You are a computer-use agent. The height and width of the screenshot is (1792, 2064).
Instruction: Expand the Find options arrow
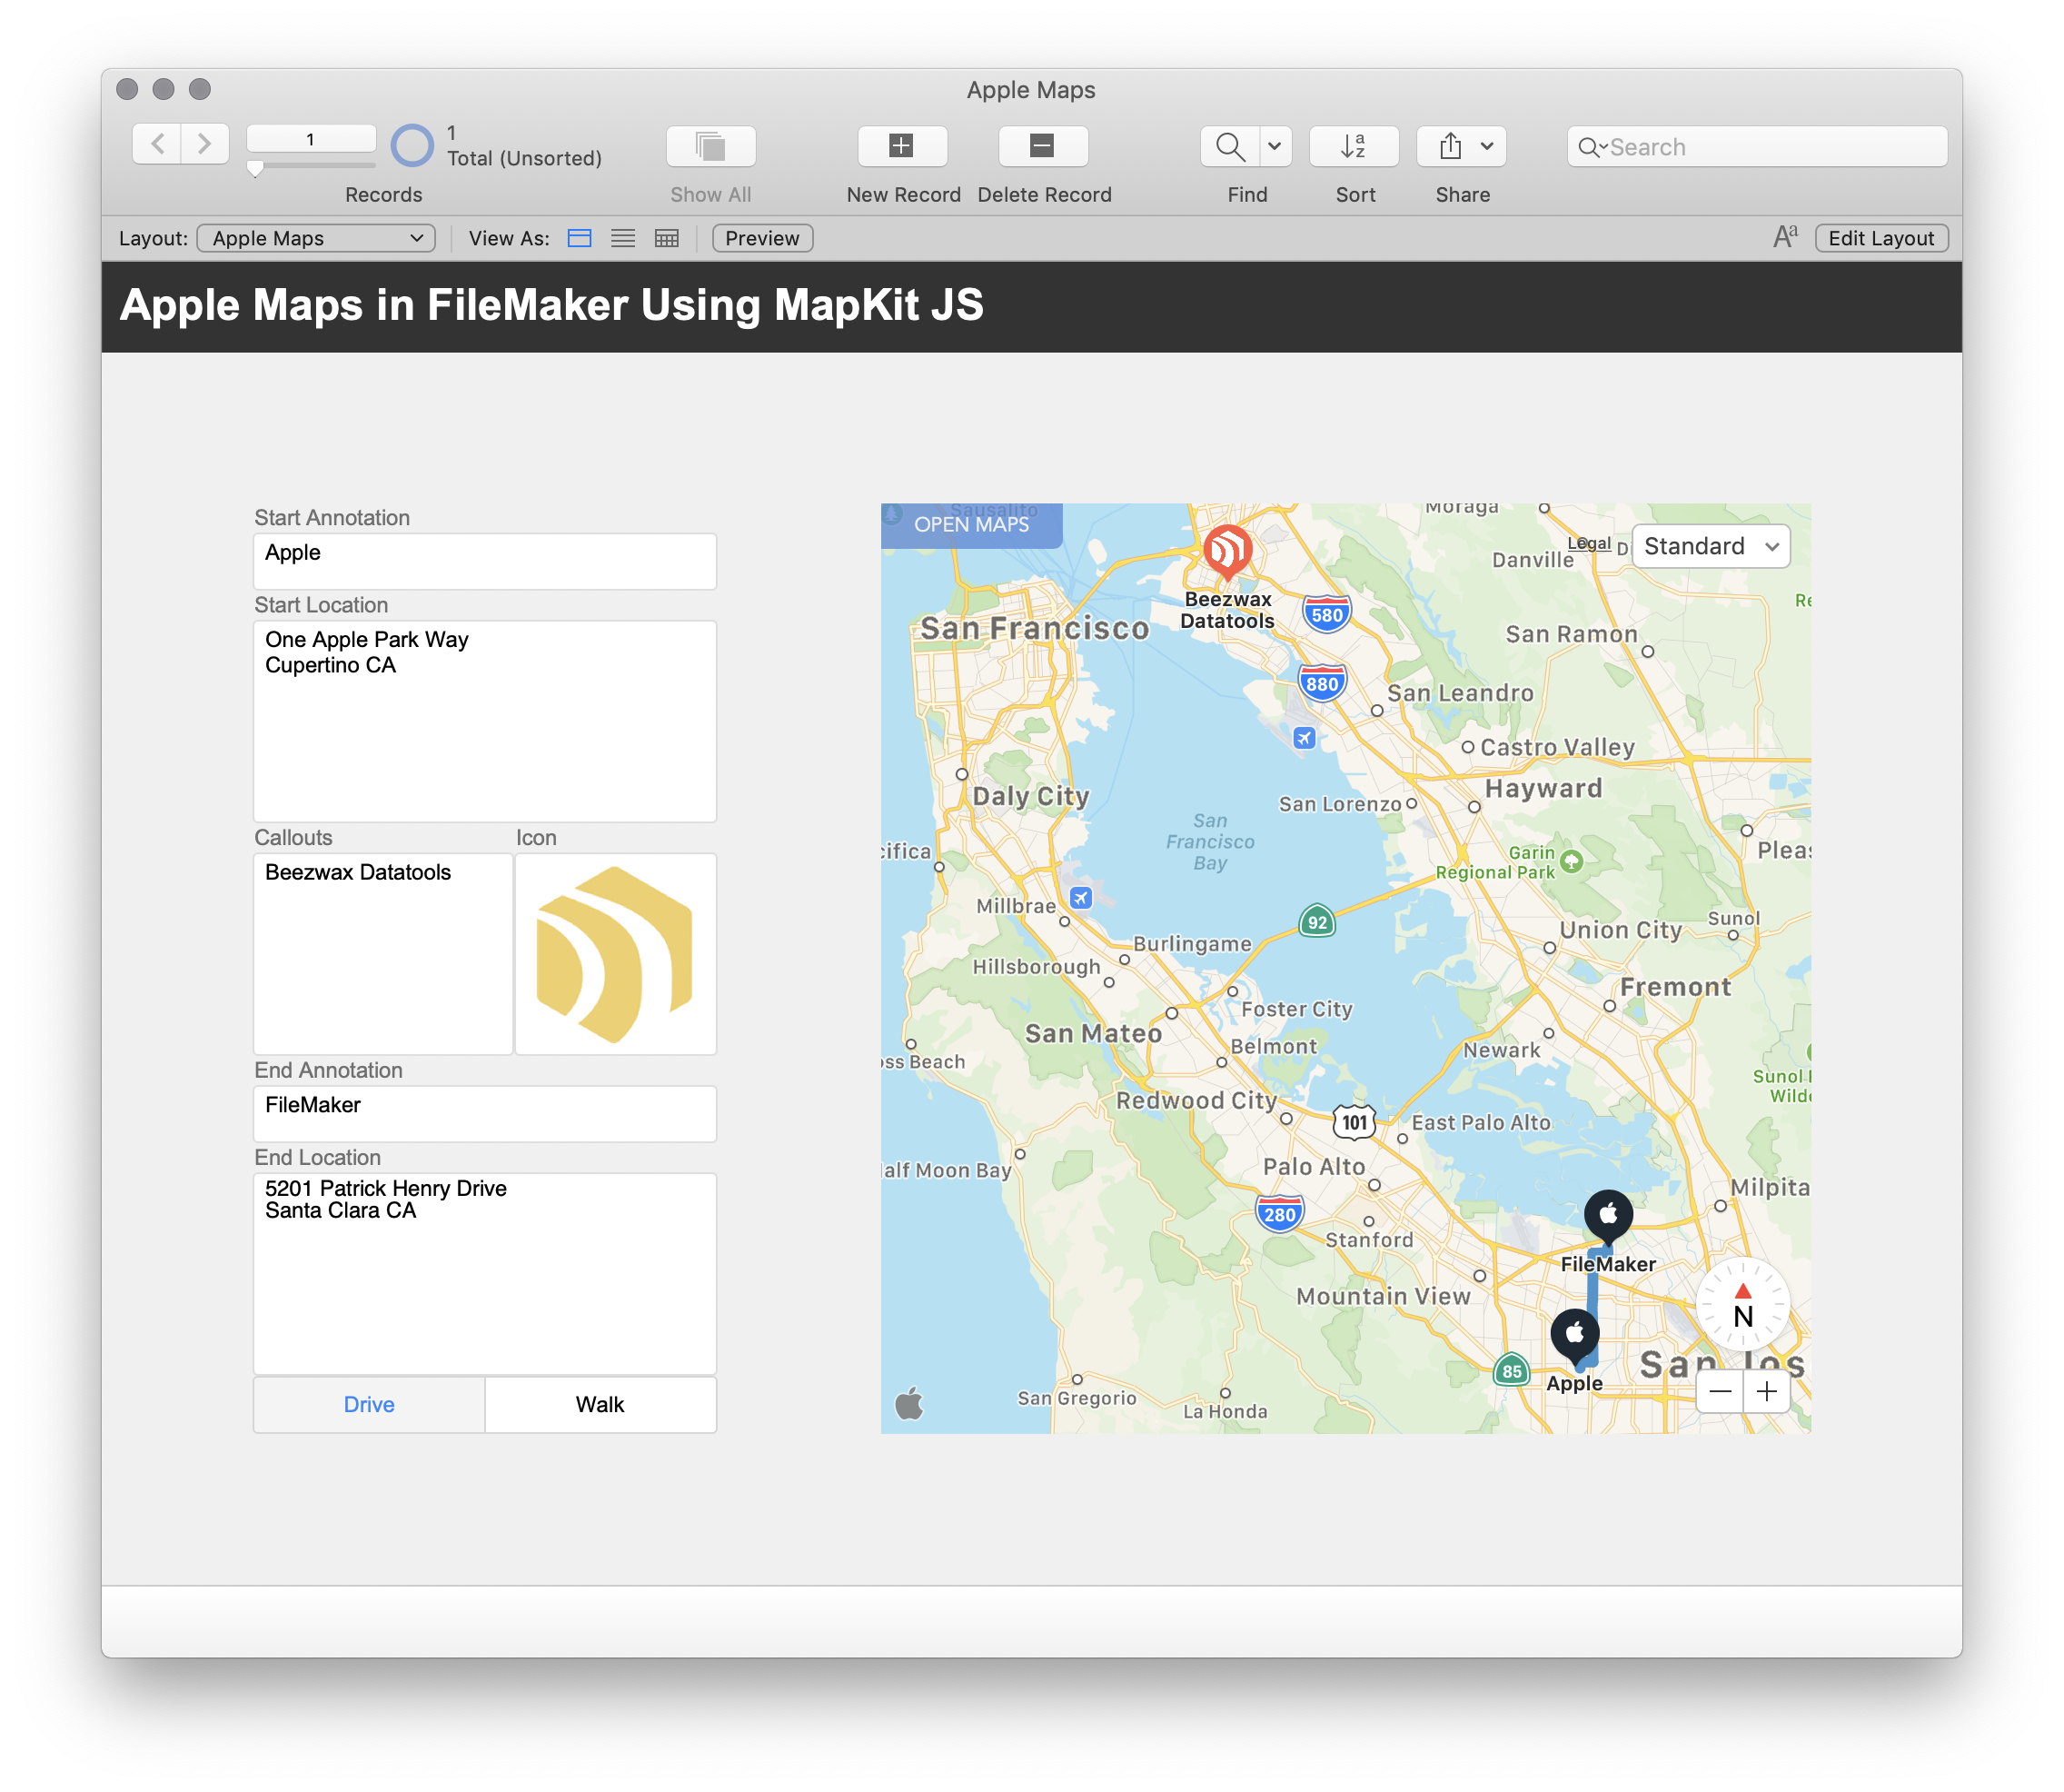coord(1275,146)
